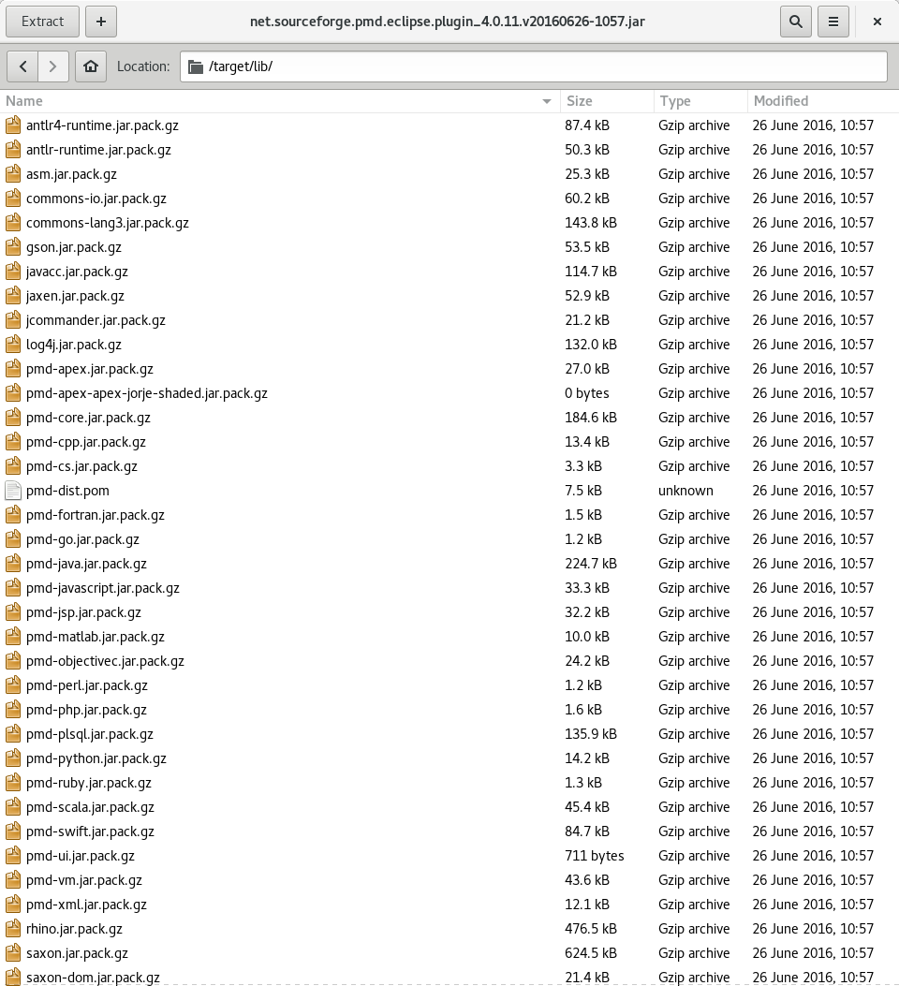Click the 'unknown' type cell

pyautogui.click(x=685, y=491)
